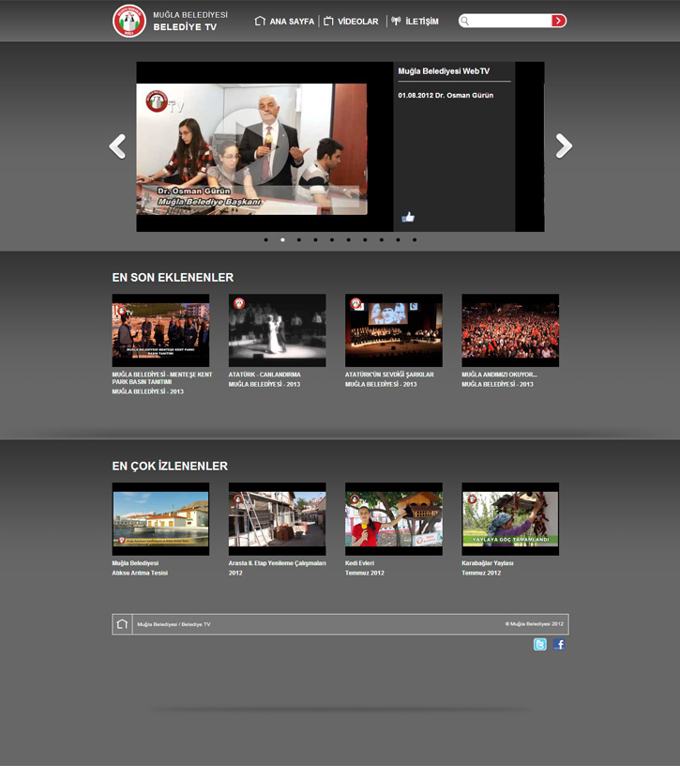
Task: Select the third carousel dot
Action: click(x=299, y=240)
